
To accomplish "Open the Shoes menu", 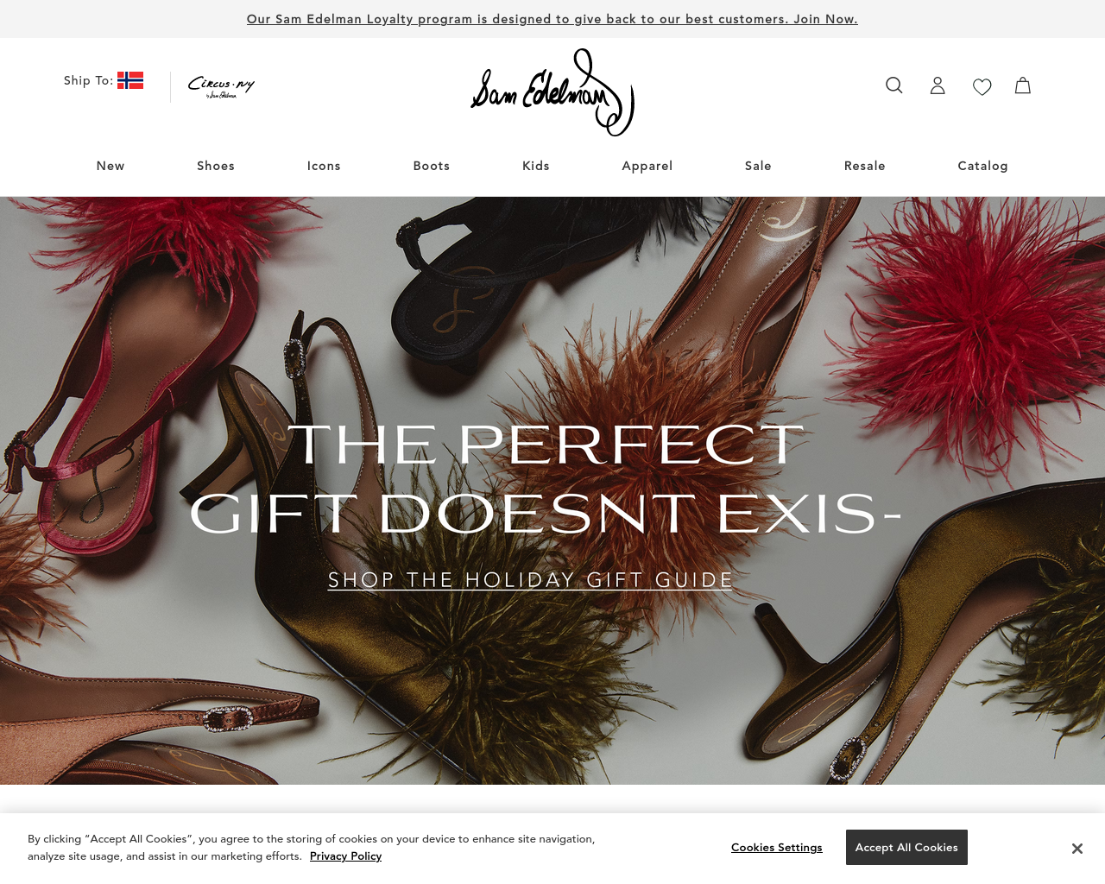I will tap(216, 166).
